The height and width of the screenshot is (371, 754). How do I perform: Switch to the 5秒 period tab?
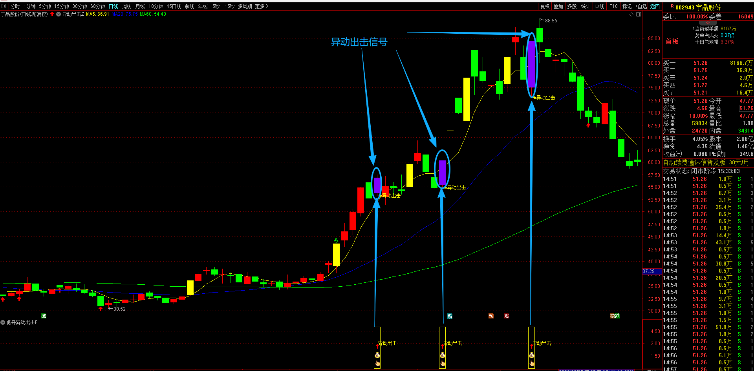tap(216, 6)
